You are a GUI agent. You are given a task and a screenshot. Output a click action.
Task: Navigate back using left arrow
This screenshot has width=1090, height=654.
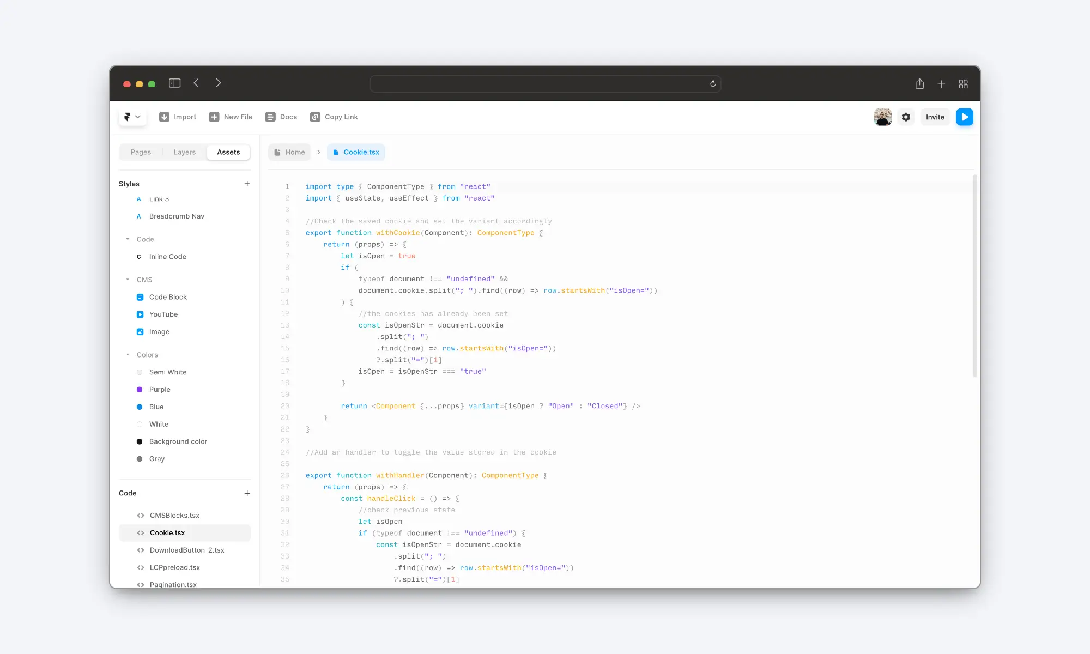(x=196, y=83)
